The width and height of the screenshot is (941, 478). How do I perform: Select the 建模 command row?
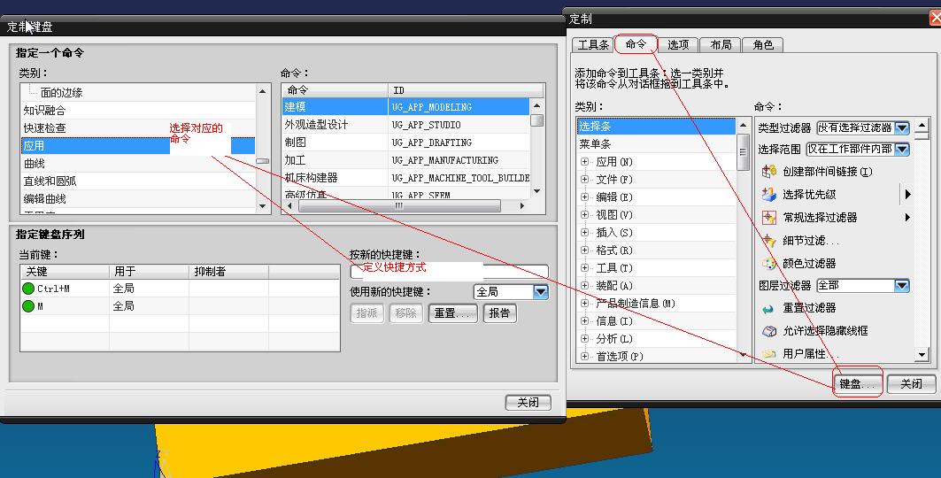click(406, 107)
